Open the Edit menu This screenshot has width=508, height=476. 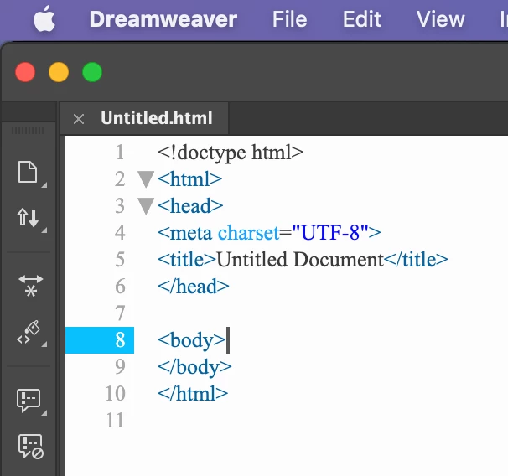tap(362, 19)
